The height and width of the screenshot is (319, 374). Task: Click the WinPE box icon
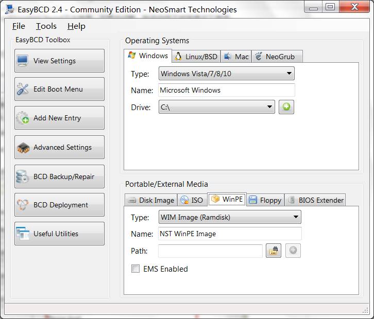tap(215, 199)
